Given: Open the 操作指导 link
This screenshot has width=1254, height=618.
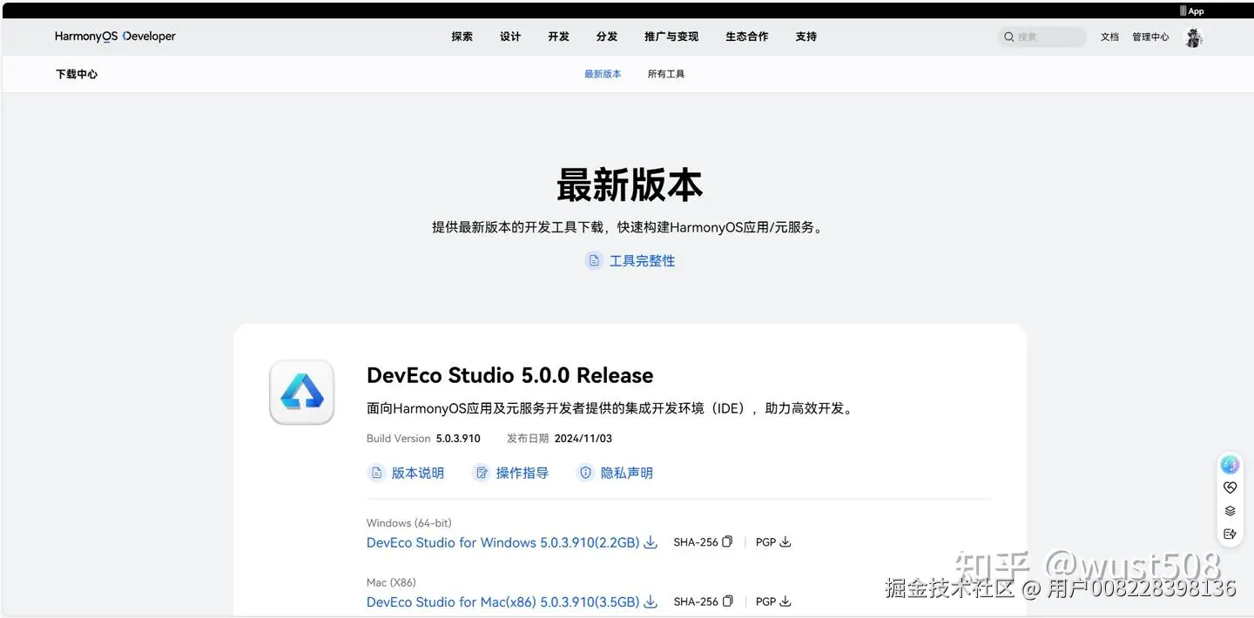Looking at the screenshot, I should pos(522,473).
